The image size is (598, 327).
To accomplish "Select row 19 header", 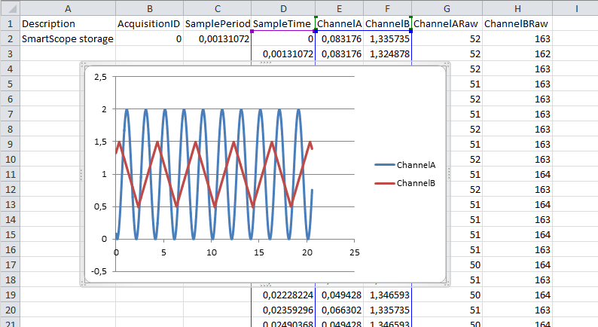I will click(10, 295).
